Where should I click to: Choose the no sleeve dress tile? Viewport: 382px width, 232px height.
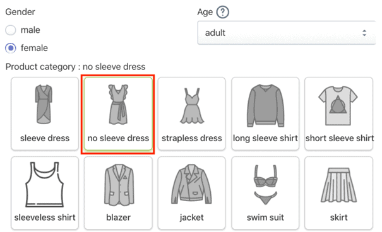click(x=118, y=114)
